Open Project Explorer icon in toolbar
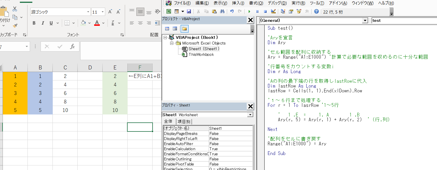The width and height of the screenshot is (437, 170). click(x=283, y=12)
